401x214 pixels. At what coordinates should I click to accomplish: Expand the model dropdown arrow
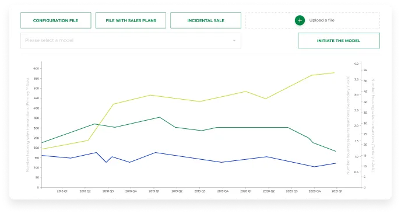point(234,40)
